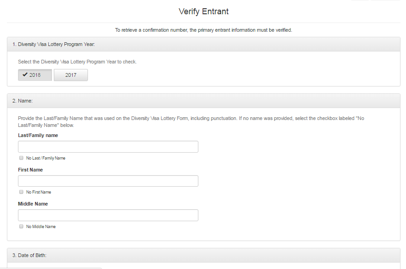Click the bold "Middle Name" field label

click(x=33, y=204)
